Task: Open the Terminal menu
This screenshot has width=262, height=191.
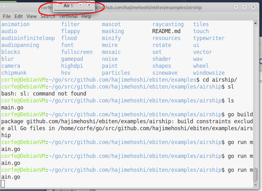Action: tap(68, 16)
